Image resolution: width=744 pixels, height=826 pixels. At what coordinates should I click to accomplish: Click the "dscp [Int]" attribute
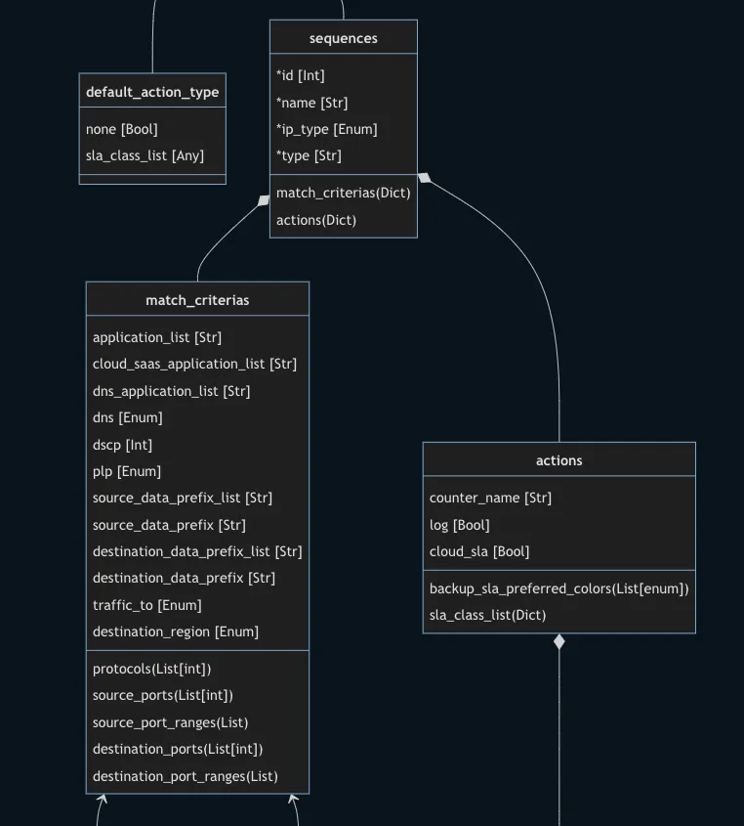tap(123, 445)
